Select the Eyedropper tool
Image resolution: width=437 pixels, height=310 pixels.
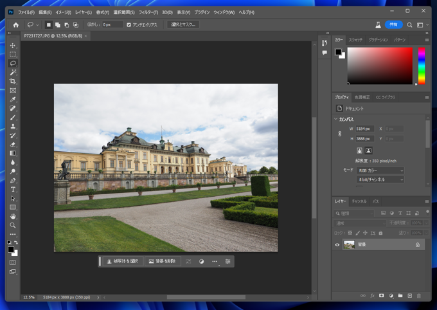(13, 100)
